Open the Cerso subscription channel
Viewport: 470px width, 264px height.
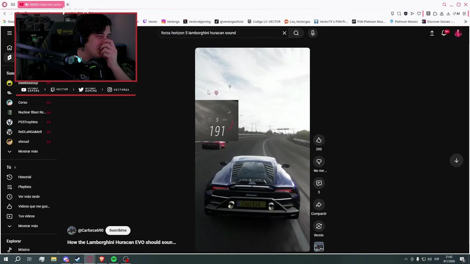(x=23, y=103)
